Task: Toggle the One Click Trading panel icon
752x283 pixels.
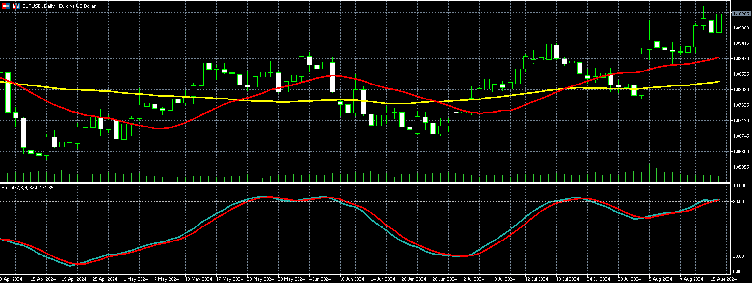Action: coord(6,6)
